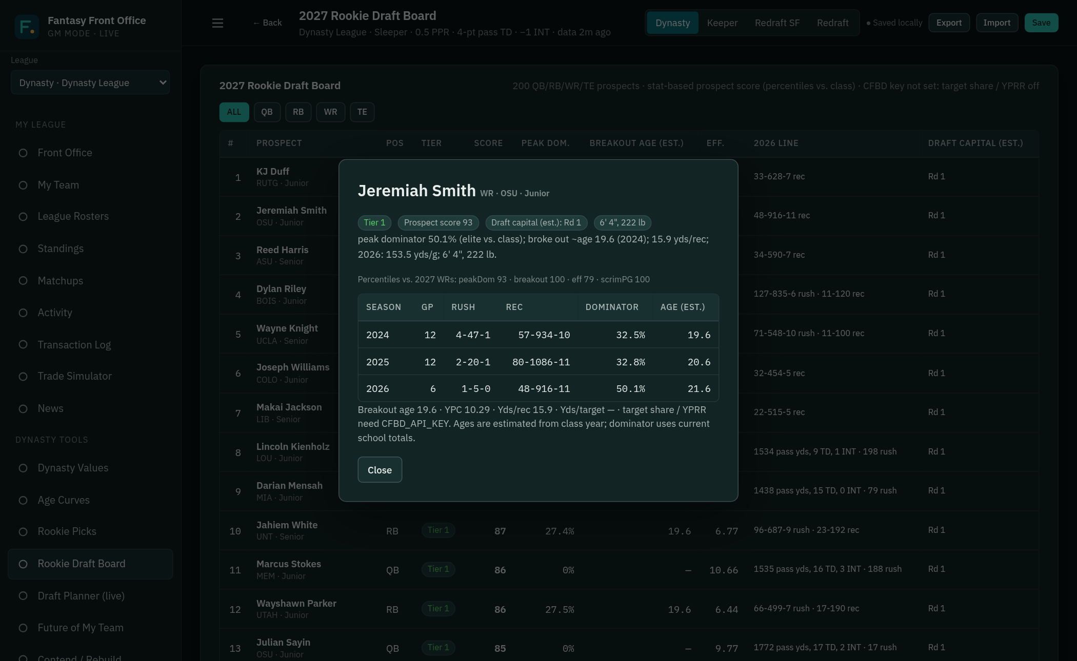Switch to Keeper mode tab

722,23
